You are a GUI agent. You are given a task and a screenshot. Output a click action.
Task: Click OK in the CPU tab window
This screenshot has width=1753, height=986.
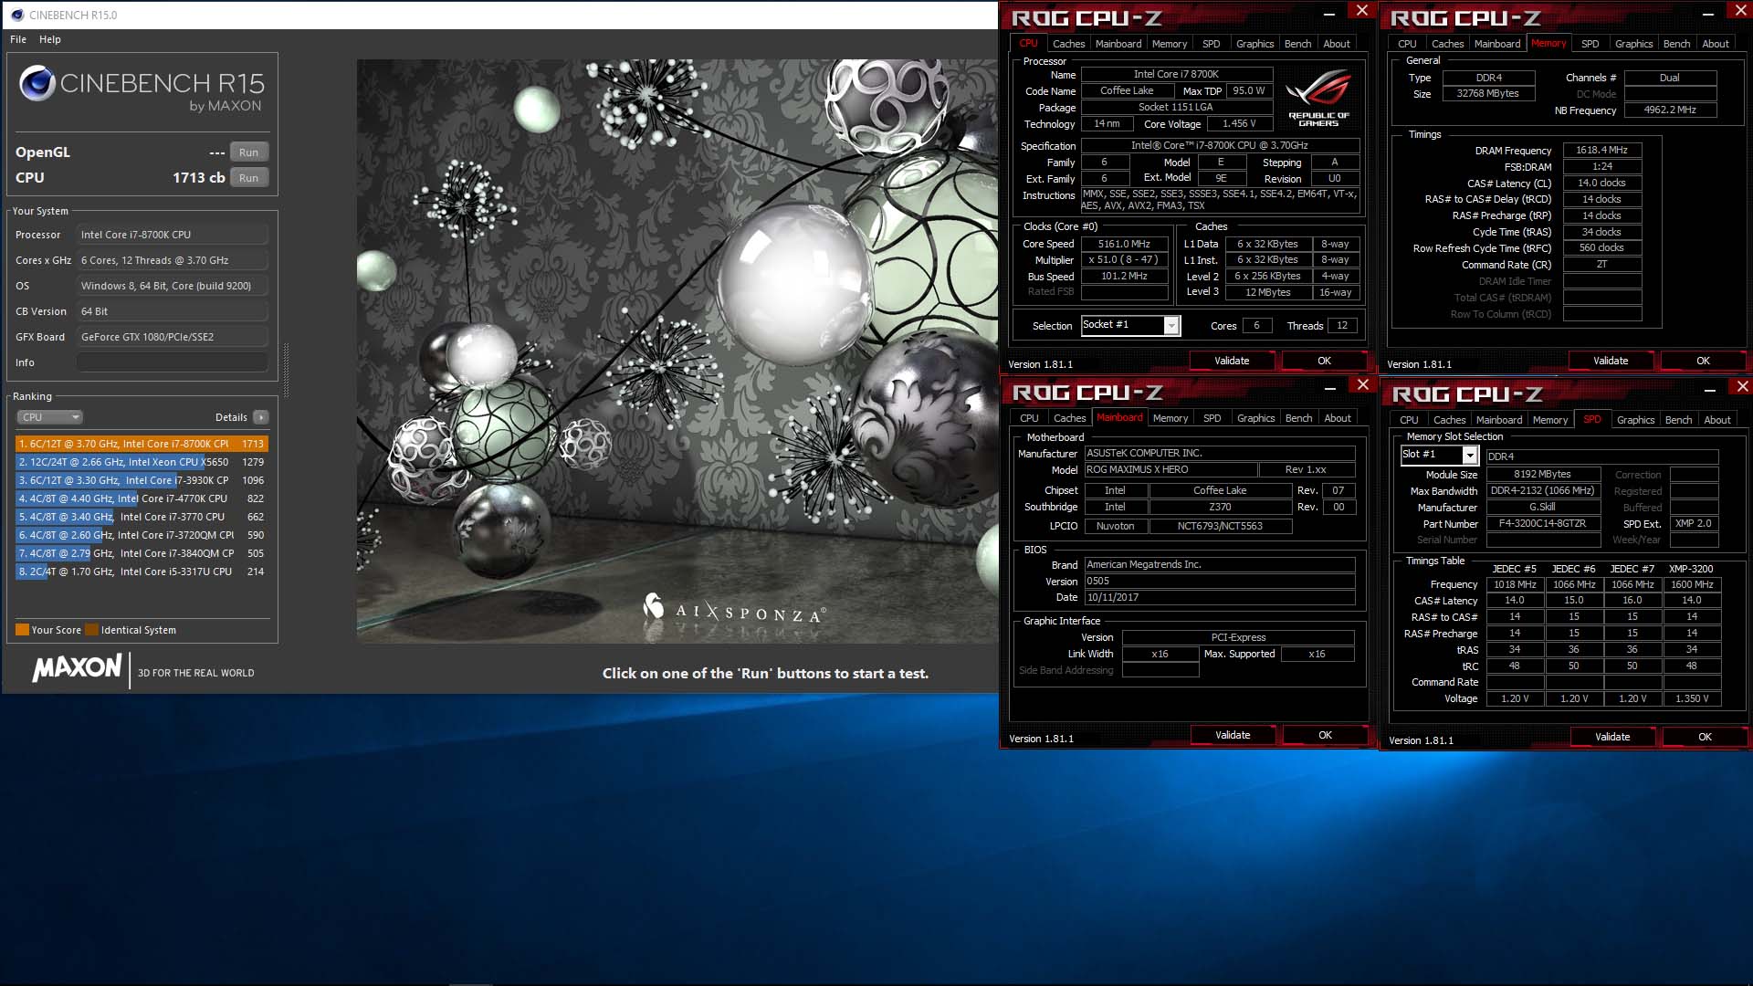1324,361
